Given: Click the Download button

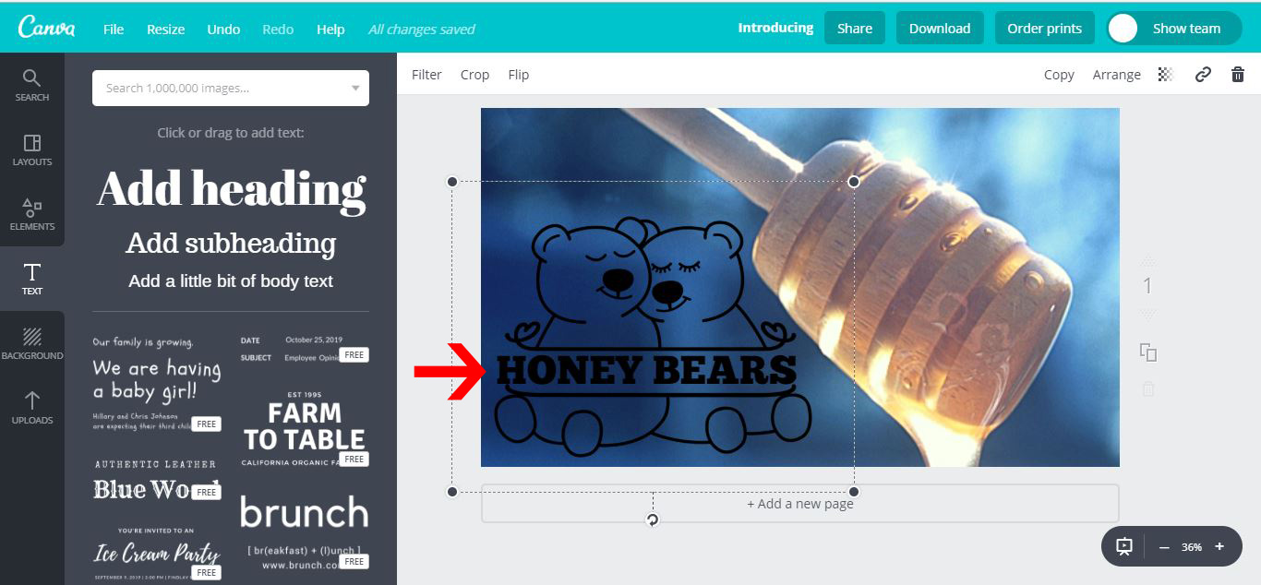Looking at the screenshot, I should click(x=940, y=28).
